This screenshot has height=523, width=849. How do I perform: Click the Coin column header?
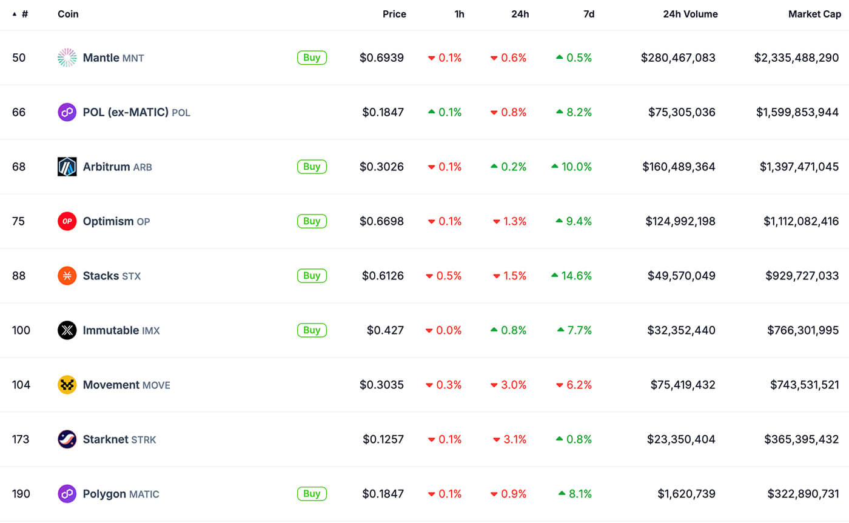[x=68, y=14]
